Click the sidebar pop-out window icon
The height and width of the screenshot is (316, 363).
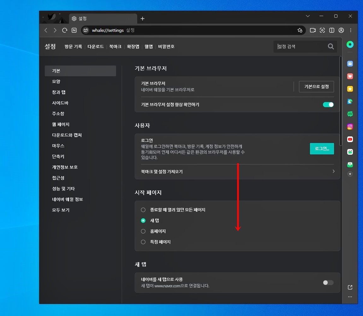click(350, 287)
